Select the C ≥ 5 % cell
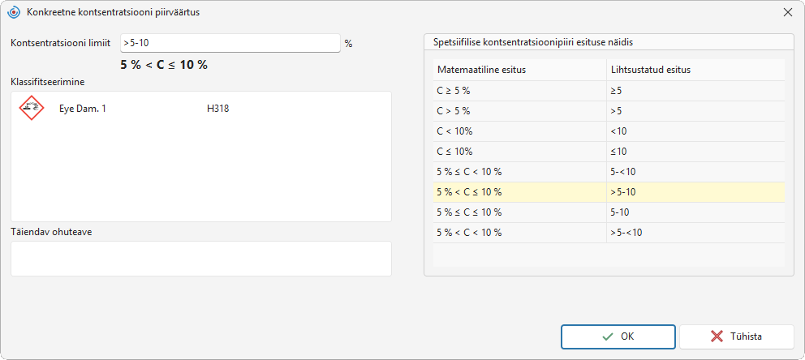The image size is (805, 360). (x=519, y=91)
